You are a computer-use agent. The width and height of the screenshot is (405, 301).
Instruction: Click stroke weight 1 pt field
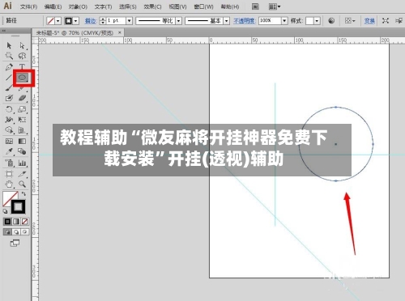pyautogui.click(x=116, y=21)
